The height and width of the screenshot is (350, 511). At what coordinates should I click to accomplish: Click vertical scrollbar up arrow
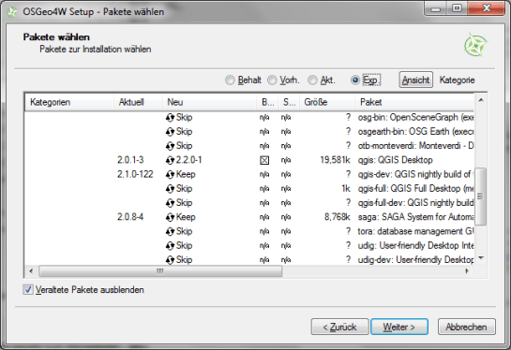(481, 100)
